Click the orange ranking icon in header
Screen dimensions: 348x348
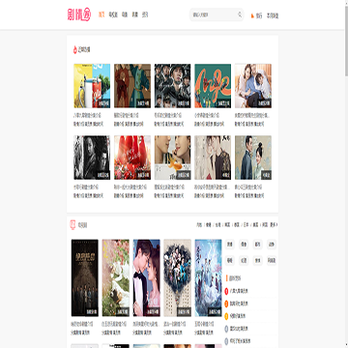tap(252, 15)
